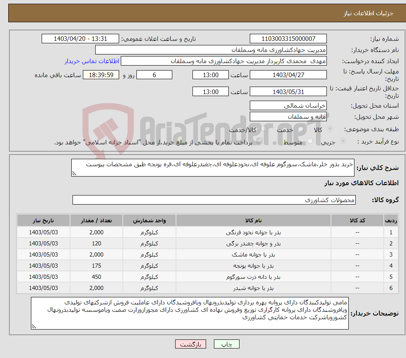Select row بذر یا جوانه شبدر
Screen dimensions: 406x358
pyautogui.click(x=208, y=288)
